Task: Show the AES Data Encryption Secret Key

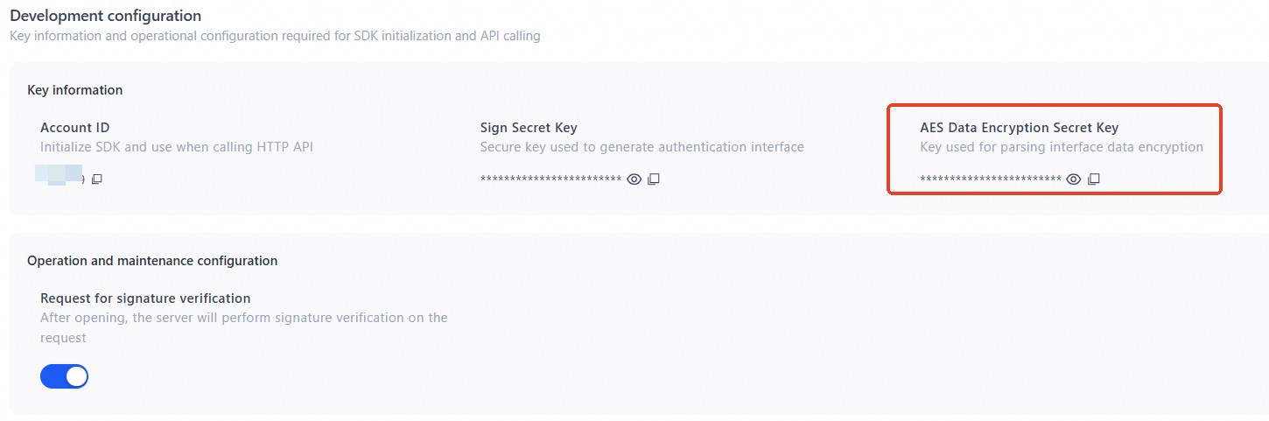Action: (1074, 179)
